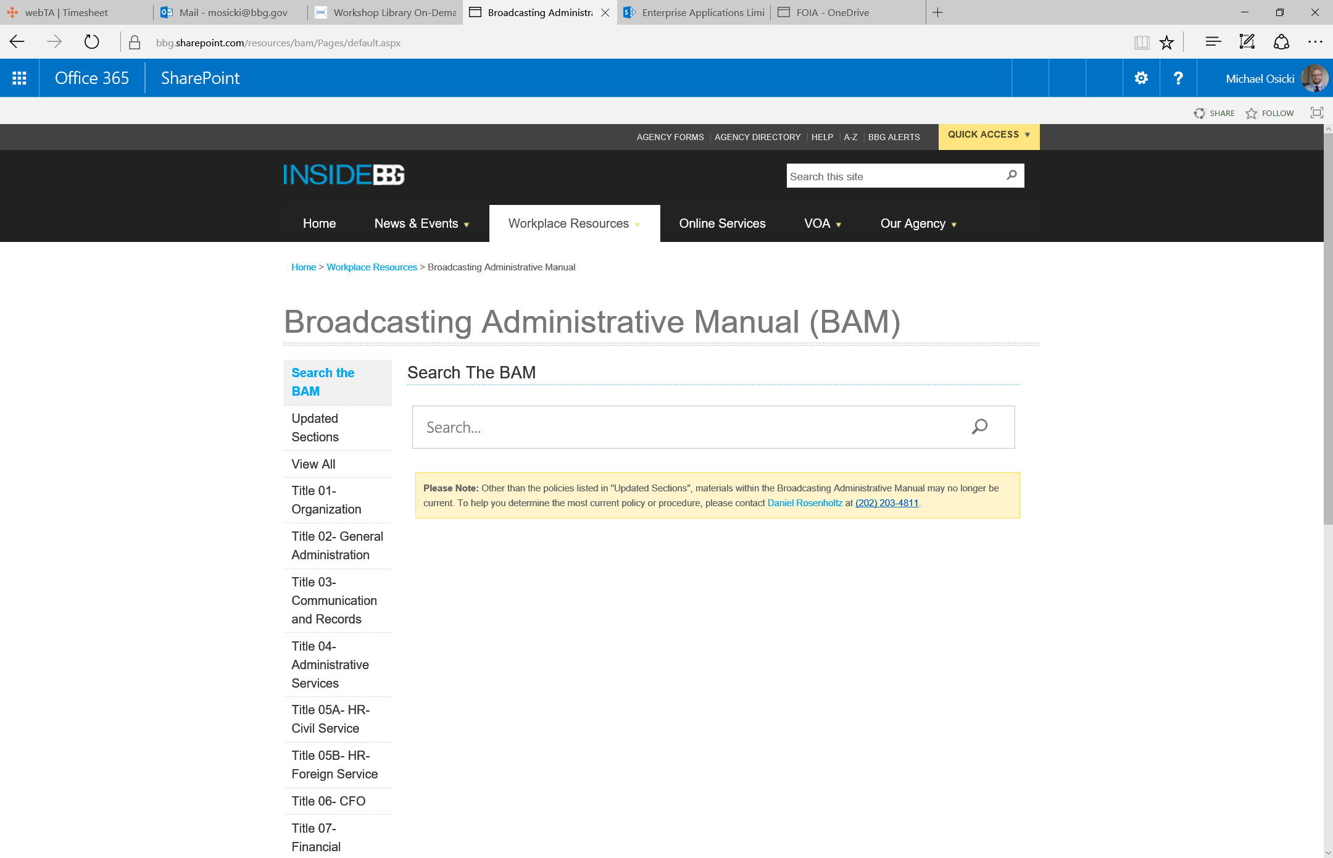Click the browser forward arrow
The image size is (1333, 858).
(x=54, y=42)
